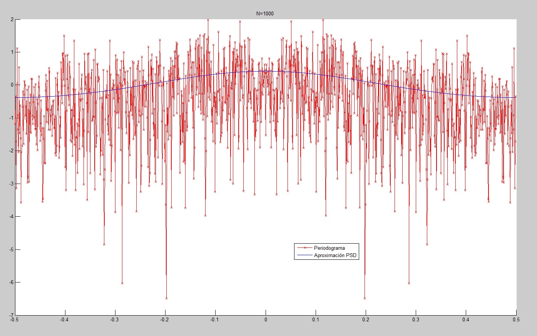Screen dimensions: 537x336
Task: Select red data marker near -6 at x=0.29
Action: [x=409, y=283]
